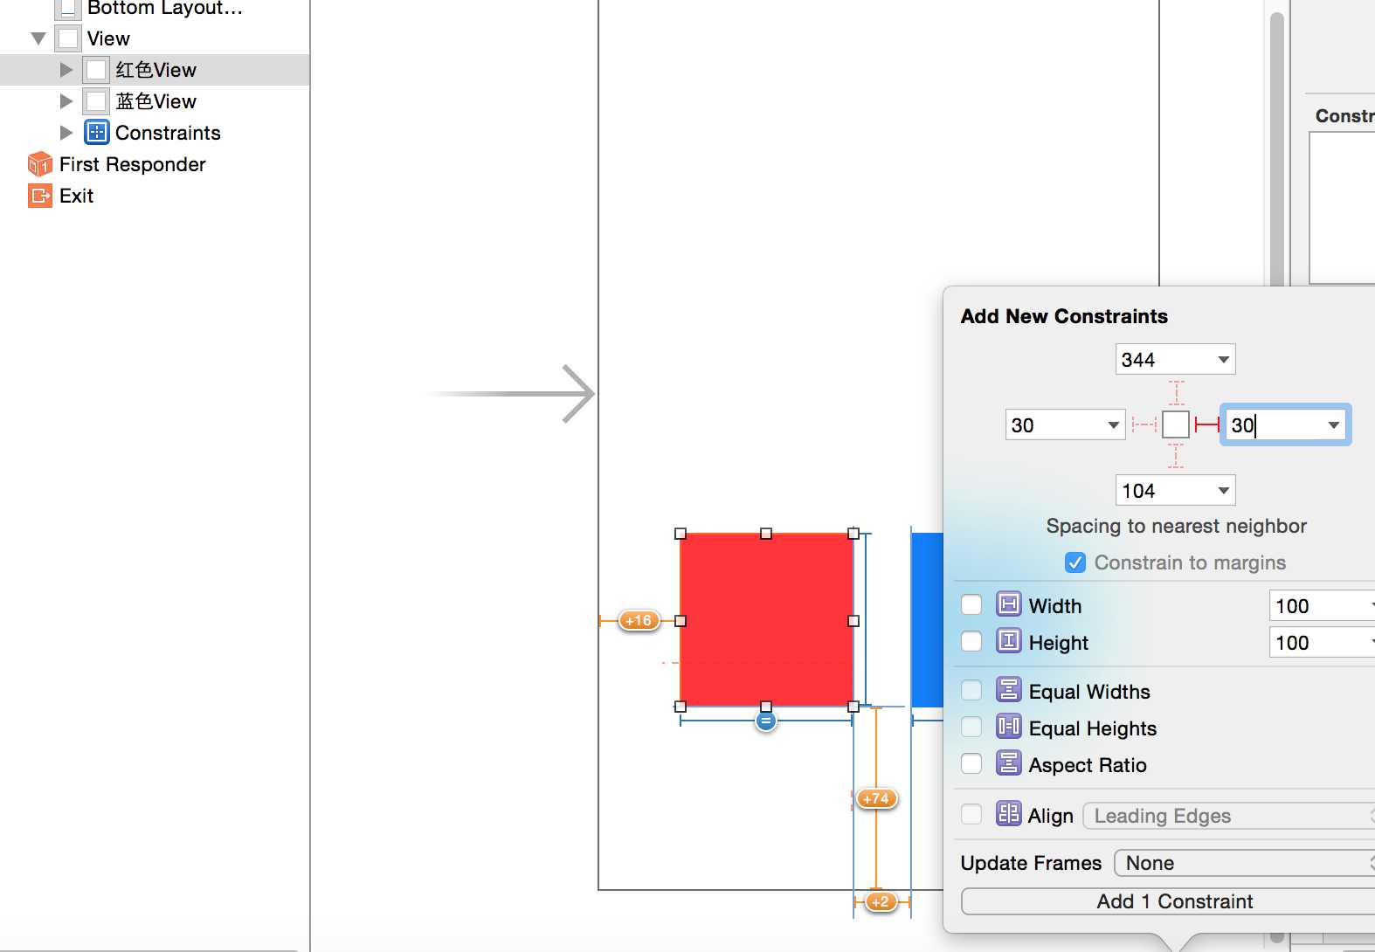Click the Width value field 100
Image resolution: width=1375 pixels, height=952 pixels.
(x=1322, y=605)
